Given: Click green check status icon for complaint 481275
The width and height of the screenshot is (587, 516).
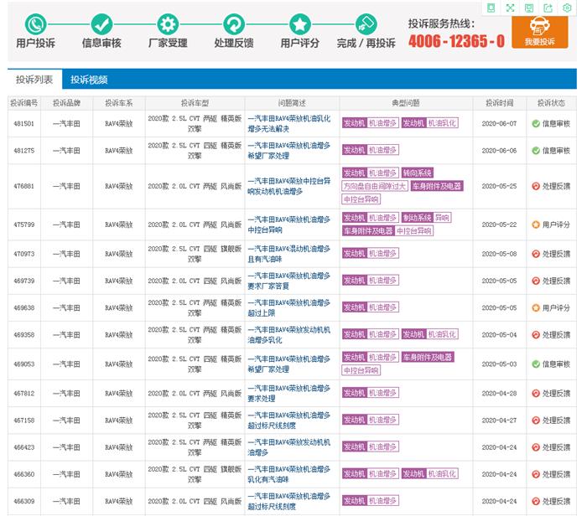Looking at the screenshot, I should [536, 150].
